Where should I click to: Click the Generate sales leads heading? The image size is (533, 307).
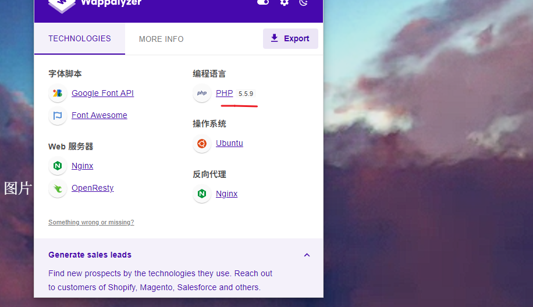90,255
